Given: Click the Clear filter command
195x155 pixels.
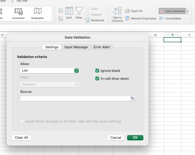Looking at the screenshot, I should [92, 9].
